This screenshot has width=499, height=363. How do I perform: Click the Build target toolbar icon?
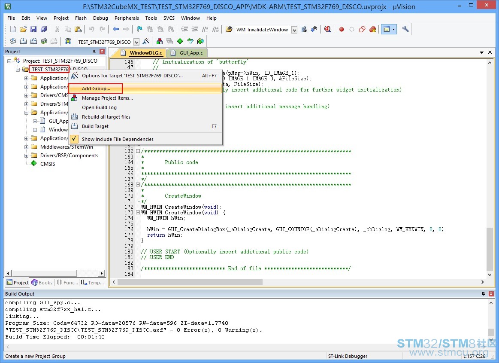click(x=23, y=41)
